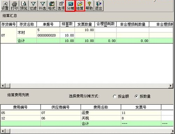Select document number 0000000020 cell
Screen dimensions: 175x134
[48, 35]
